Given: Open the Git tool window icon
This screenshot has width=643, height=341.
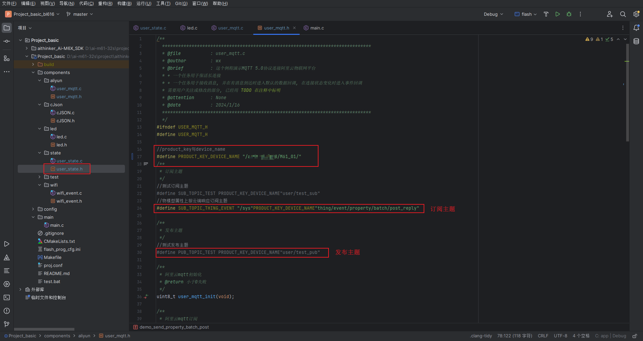Looking at the screenshot, I should click(x=7, y=324).
